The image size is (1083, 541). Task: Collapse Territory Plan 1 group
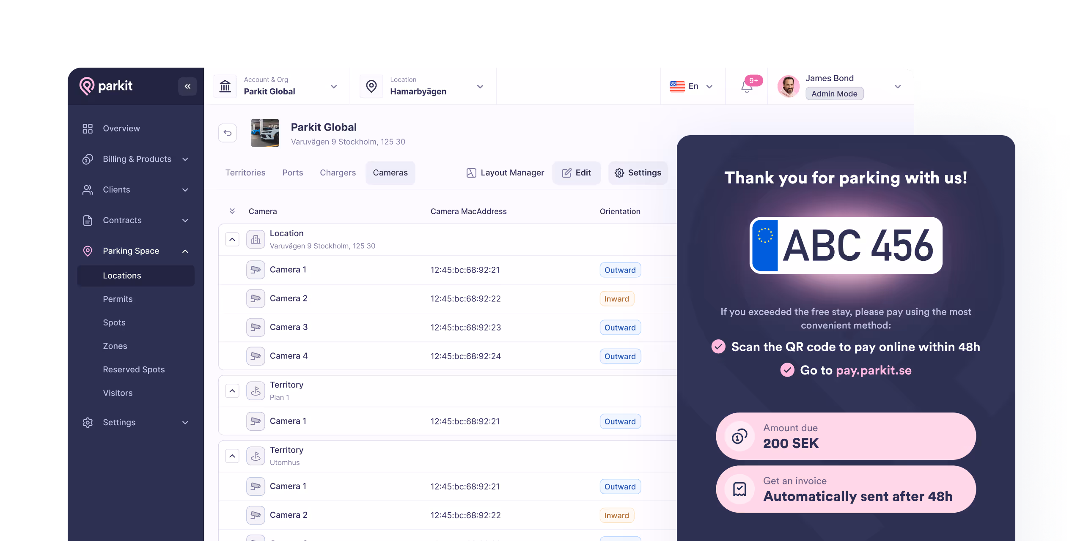tap(232, 391)
